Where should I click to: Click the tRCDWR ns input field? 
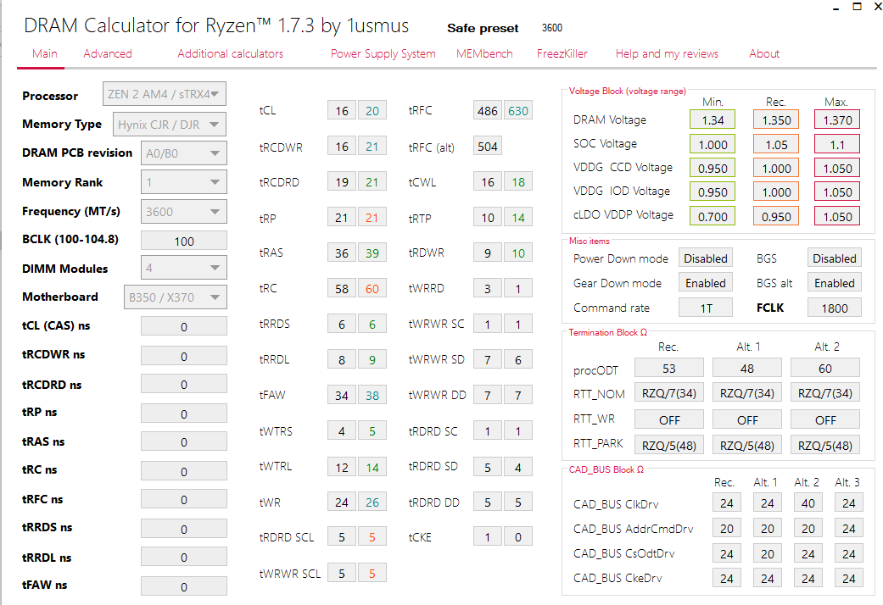click(x=183, y=356)
